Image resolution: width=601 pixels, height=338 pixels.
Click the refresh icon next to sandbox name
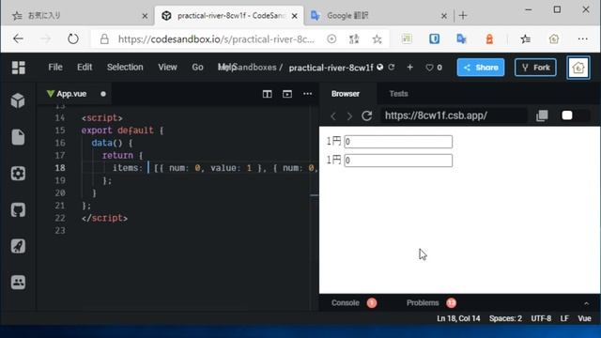pyautogui.click(x=392, y=67)
